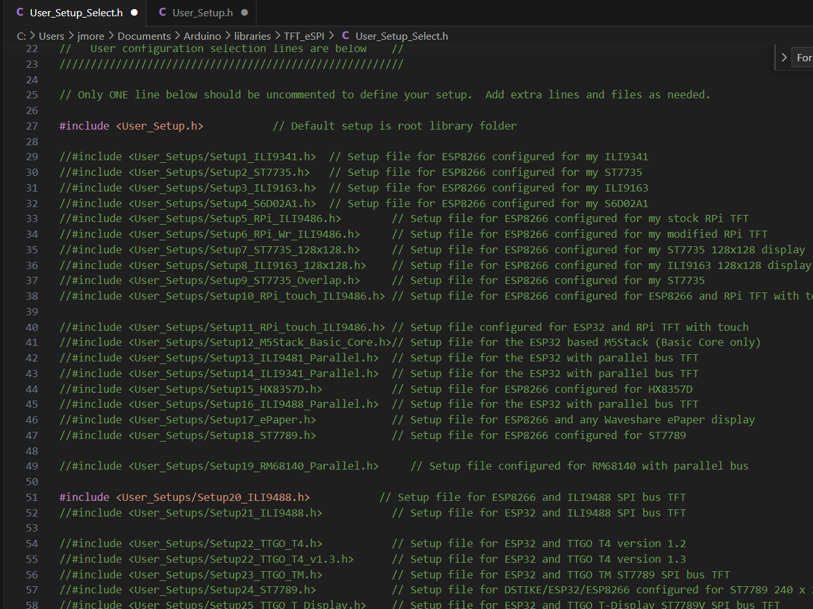Viewport: 813px width, 609px height.
Task: Expand the chevron beside the 'For…' button
Action: [x=784, y=57]
